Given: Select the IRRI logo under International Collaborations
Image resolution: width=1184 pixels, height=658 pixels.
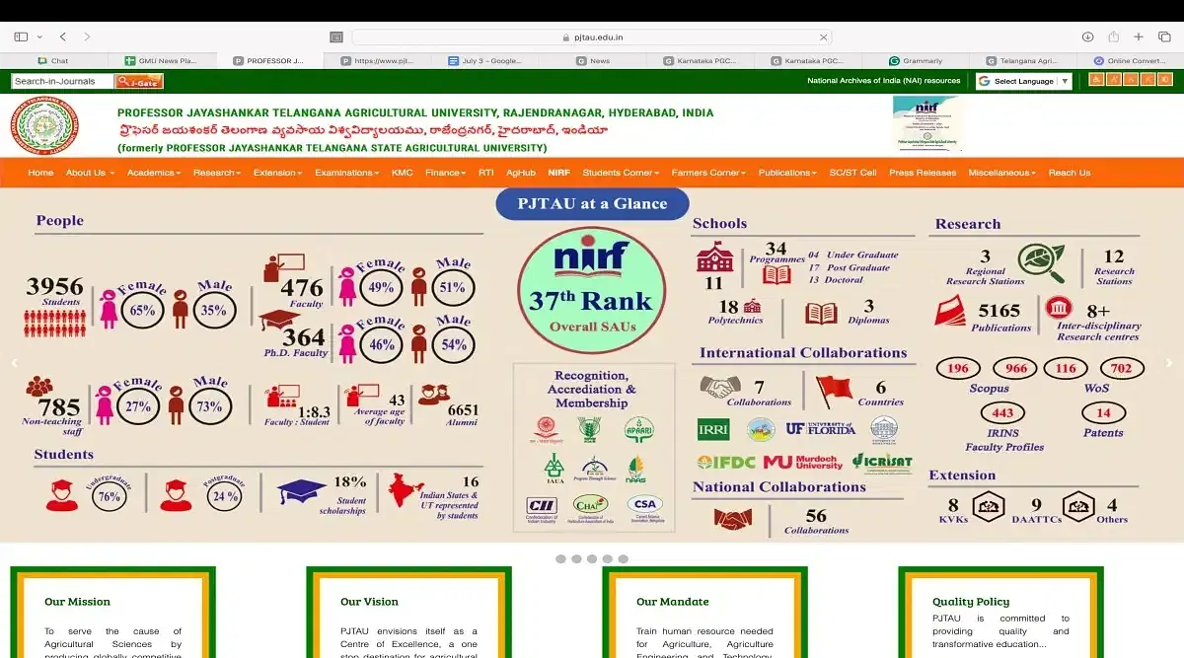Looking at the screenshot, I should point(712,428).
